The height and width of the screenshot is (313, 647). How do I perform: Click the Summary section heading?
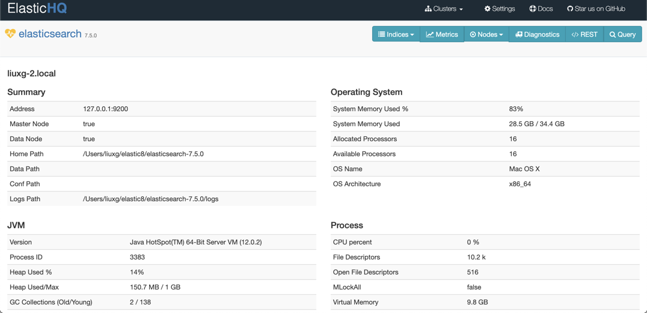[26, 92]
